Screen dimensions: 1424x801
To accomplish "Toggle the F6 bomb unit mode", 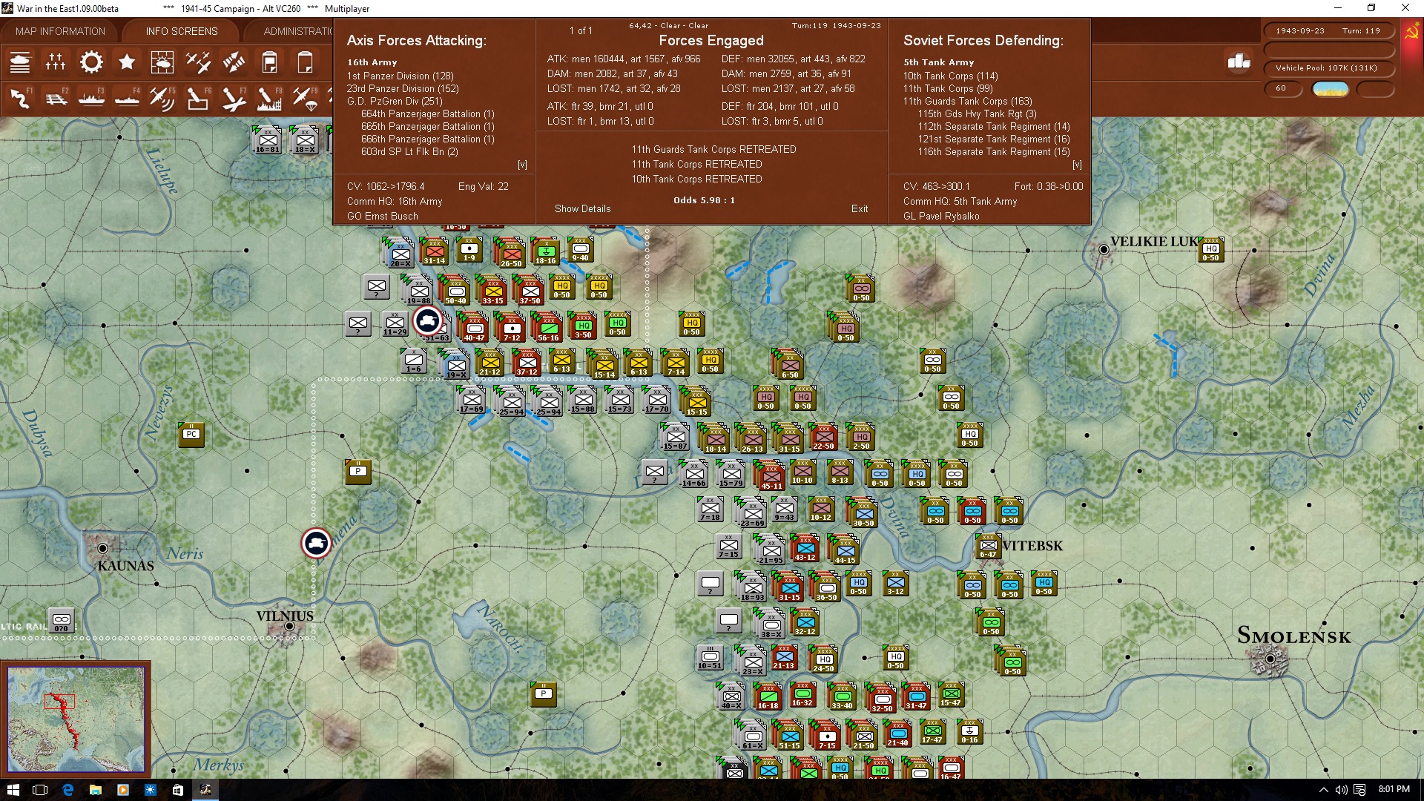I will coord(198,98).
